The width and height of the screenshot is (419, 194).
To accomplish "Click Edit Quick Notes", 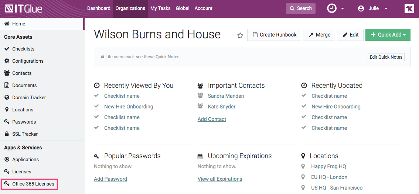I will 386,57.
